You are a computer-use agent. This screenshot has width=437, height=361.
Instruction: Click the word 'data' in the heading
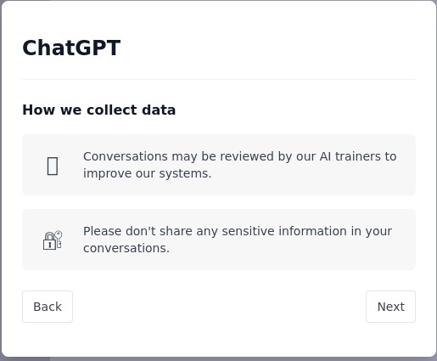pyautogui.click(x=159, y=110)
